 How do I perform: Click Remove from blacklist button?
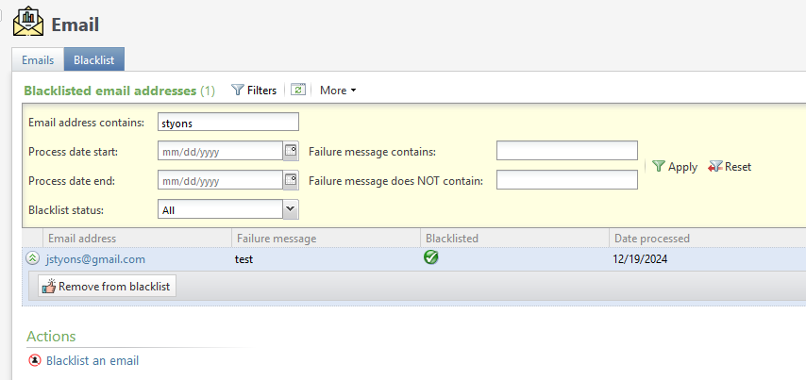click(107, 286)
